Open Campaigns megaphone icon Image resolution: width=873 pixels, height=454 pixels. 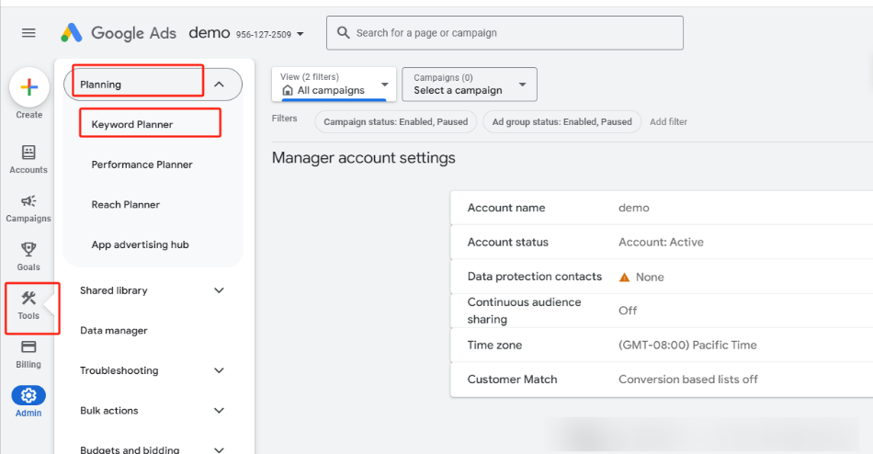(x=28, y=202)
